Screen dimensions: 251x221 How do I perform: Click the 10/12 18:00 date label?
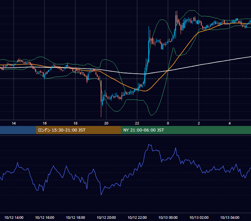coord(75,217)
